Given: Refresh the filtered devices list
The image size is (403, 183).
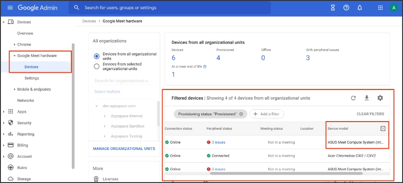Looking at the screenshot, I should point(353,98).
